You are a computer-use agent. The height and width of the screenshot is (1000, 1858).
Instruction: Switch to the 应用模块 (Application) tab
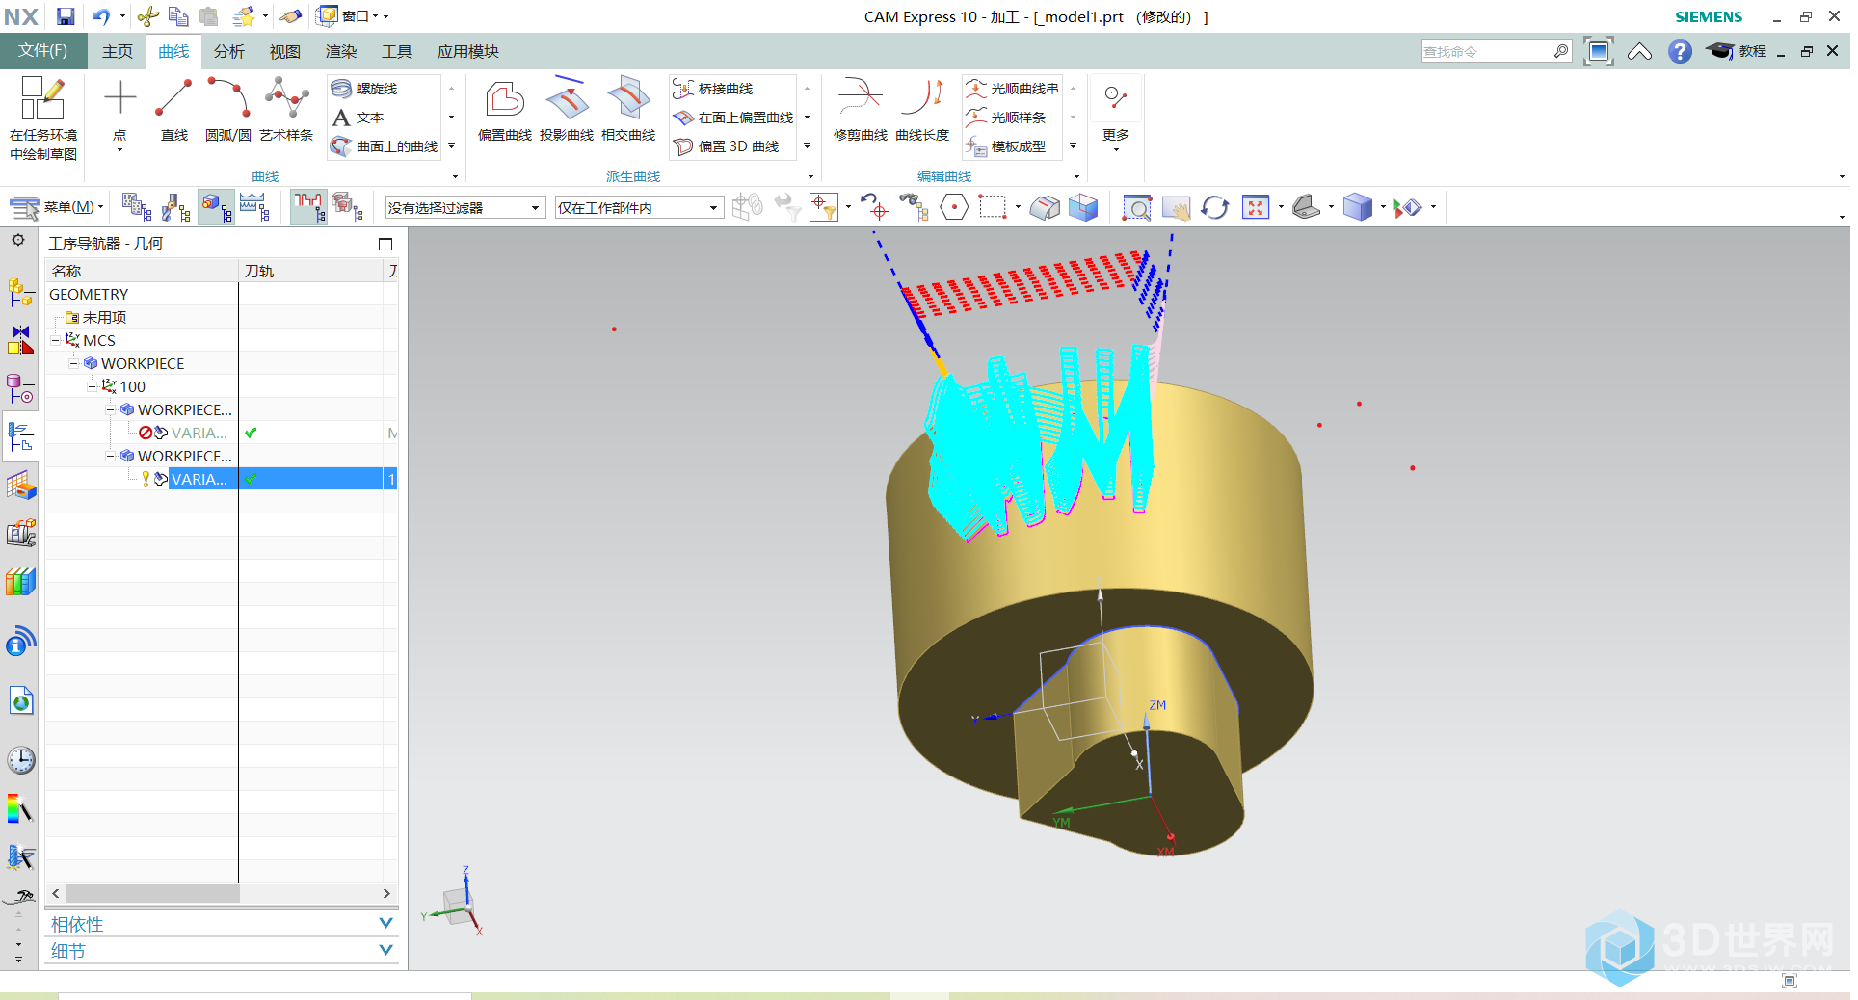[x=468, y=51]
